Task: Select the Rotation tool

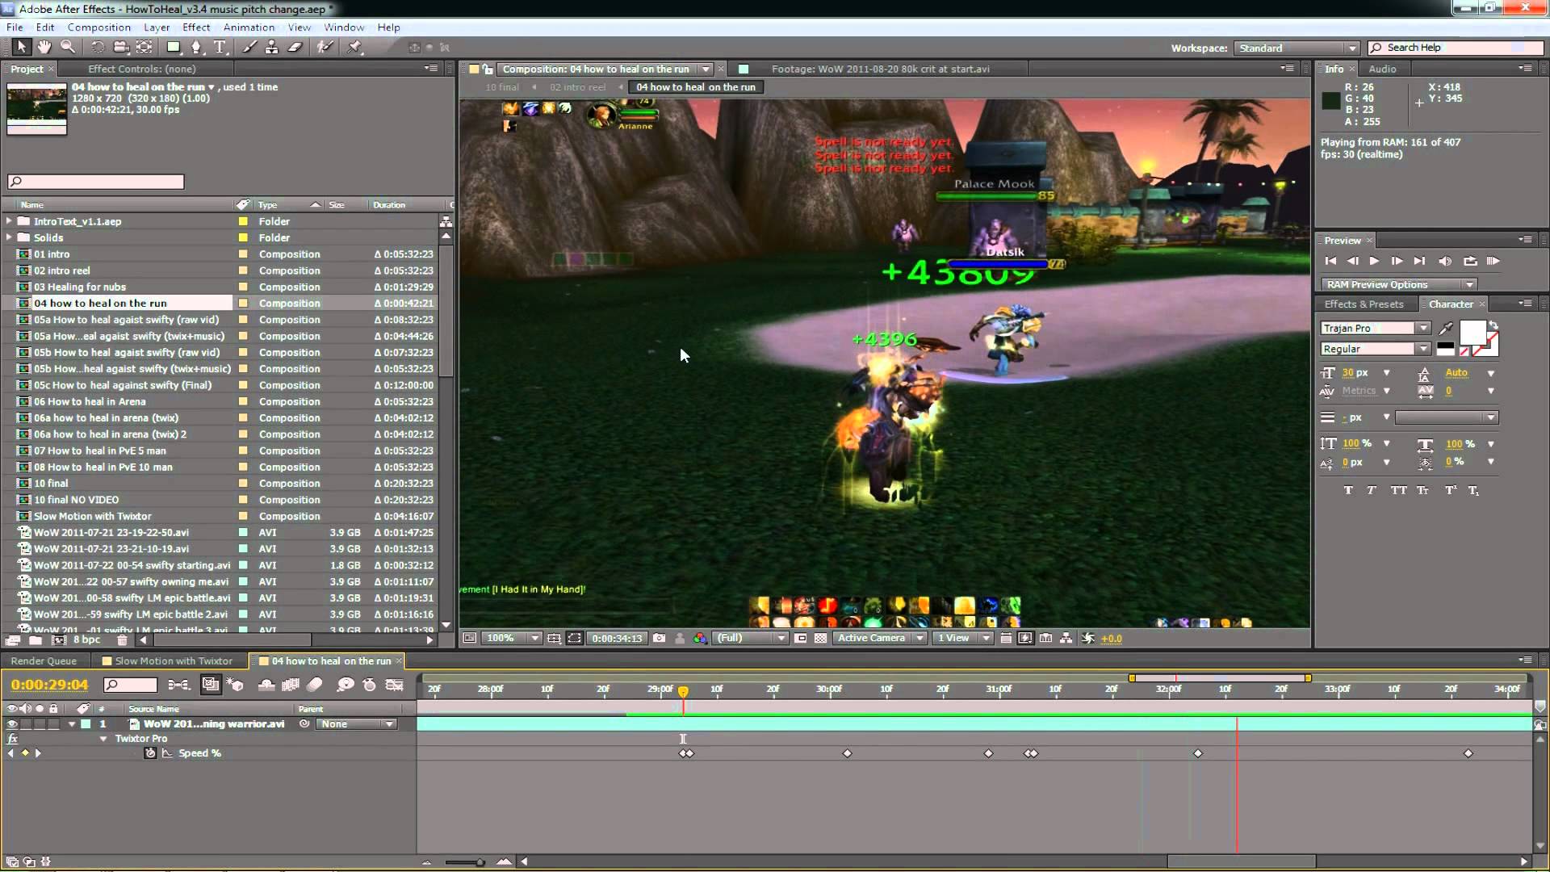Action: pos(97,48)
